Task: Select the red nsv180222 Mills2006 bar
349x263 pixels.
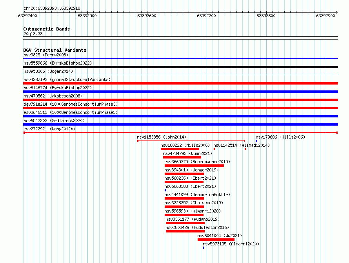Action: click(x=180, y=149)
